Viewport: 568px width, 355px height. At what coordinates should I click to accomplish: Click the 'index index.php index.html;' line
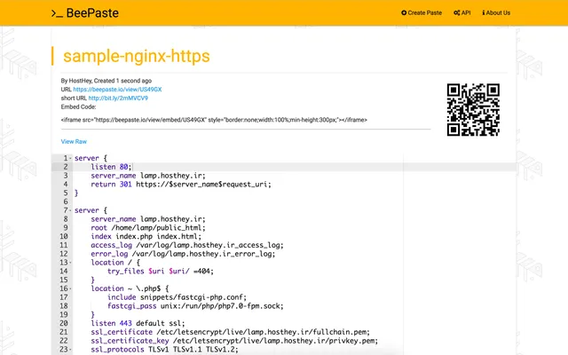click(x=146, y=237)
